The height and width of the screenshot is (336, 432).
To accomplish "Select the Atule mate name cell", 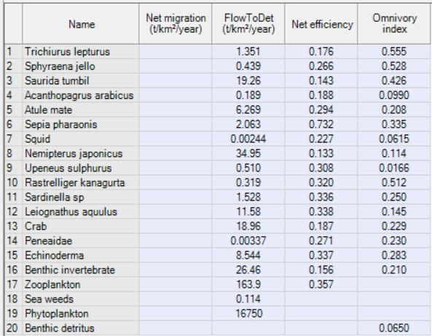I will (x=81, y=110).
